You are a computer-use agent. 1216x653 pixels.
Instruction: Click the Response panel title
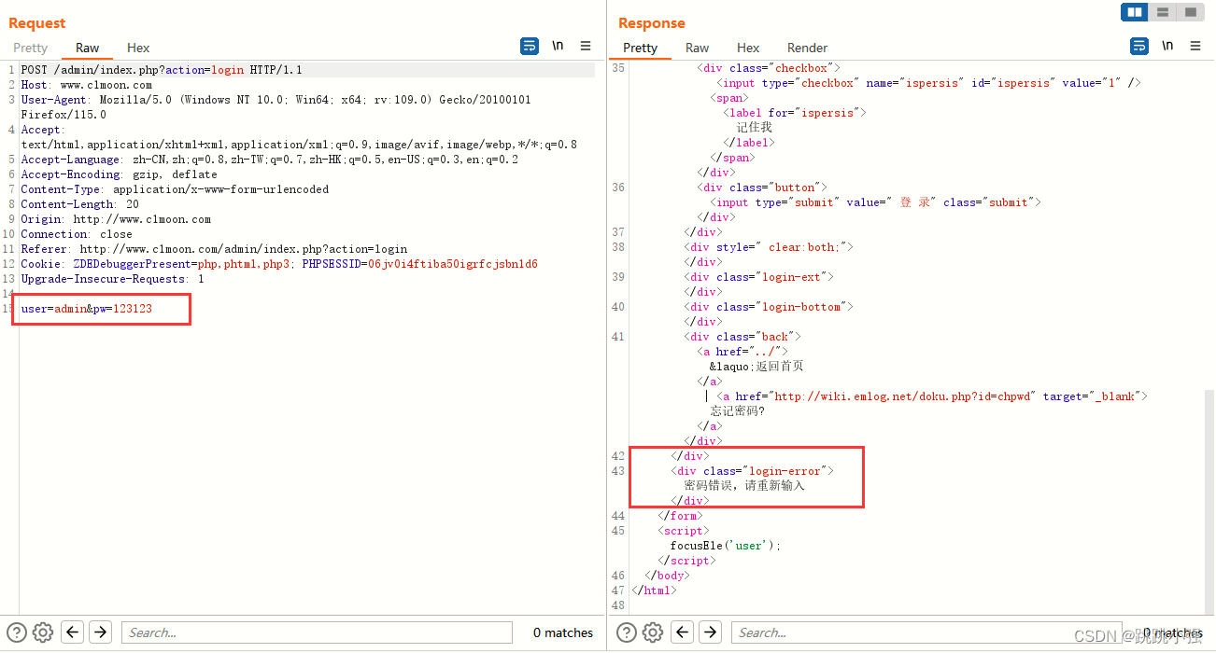[652, 23]
